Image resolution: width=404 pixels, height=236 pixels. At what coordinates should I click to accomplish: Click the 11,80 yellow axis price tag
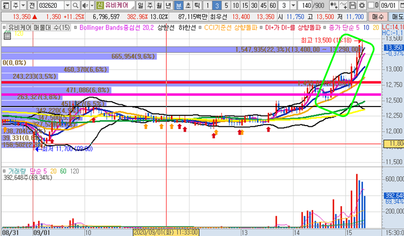tap(394, 144)
